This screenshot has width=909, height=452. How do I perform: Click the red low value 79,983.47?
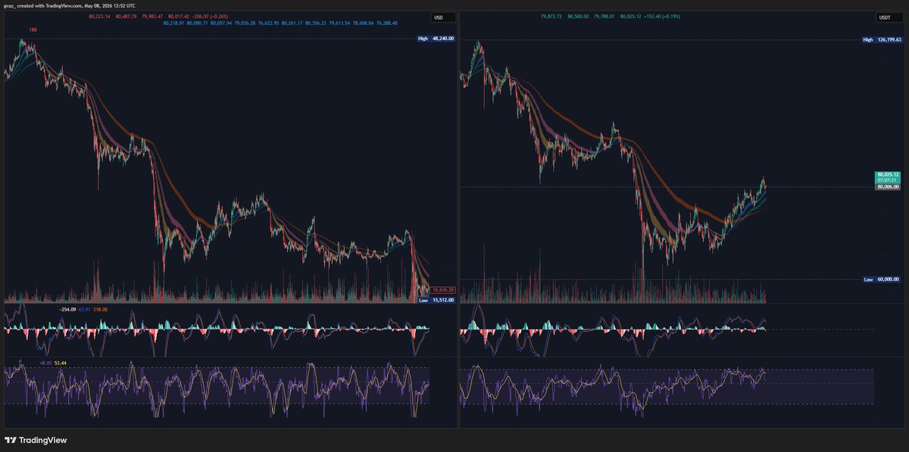point(152,16)
